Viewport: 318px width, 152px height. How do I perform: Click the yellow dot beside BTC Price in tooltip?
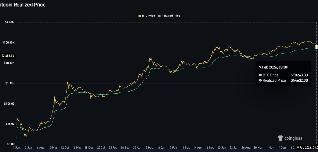tap(260, 75)
